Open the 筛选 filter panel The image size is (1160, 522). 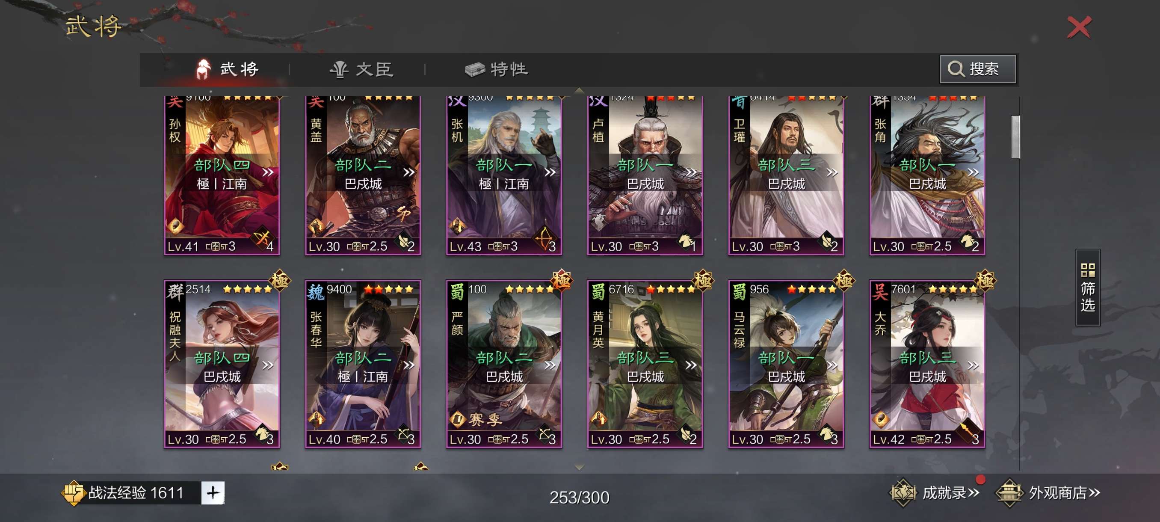[x=1087, y=288]
